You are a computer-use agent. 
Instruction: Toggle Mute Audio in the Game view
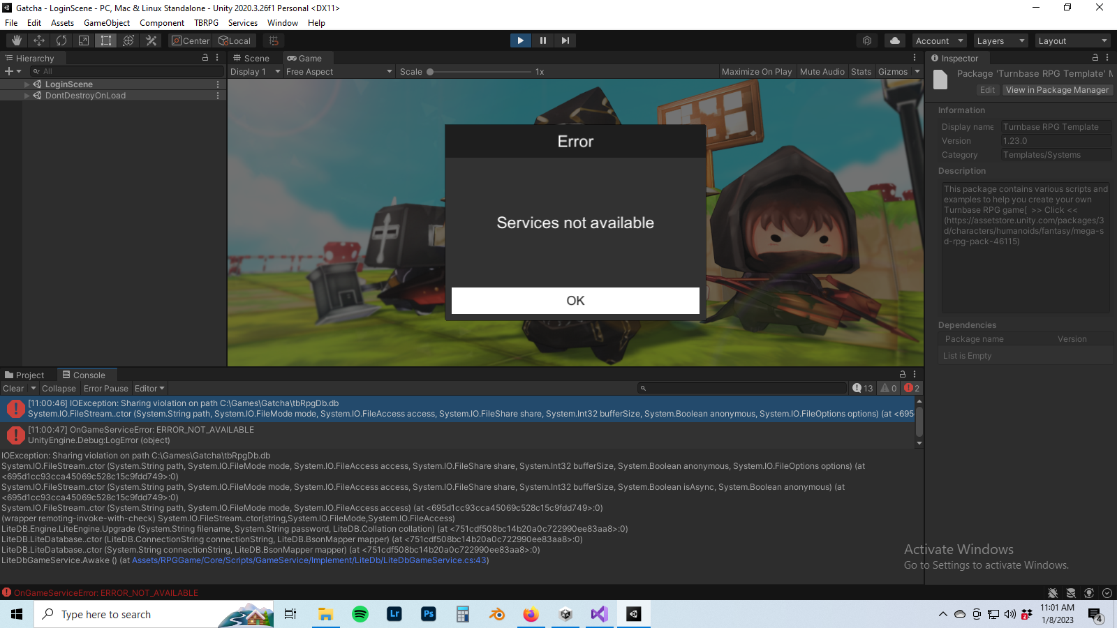pos(822,71)
